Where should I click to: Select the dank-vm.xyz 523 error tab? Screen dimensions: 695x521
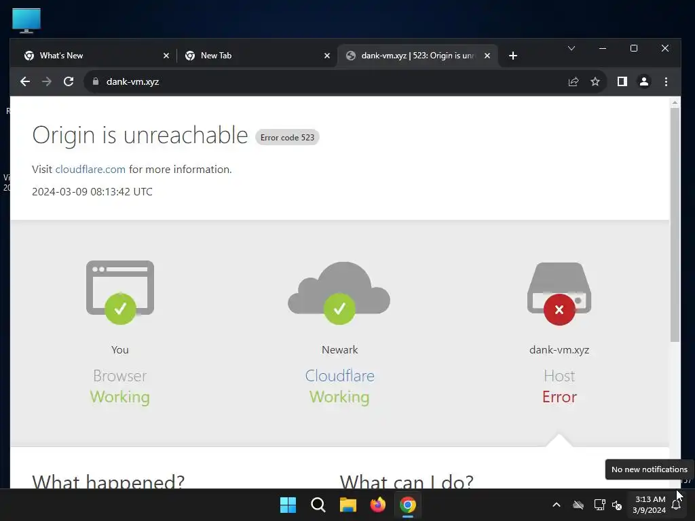coord(417,56)
